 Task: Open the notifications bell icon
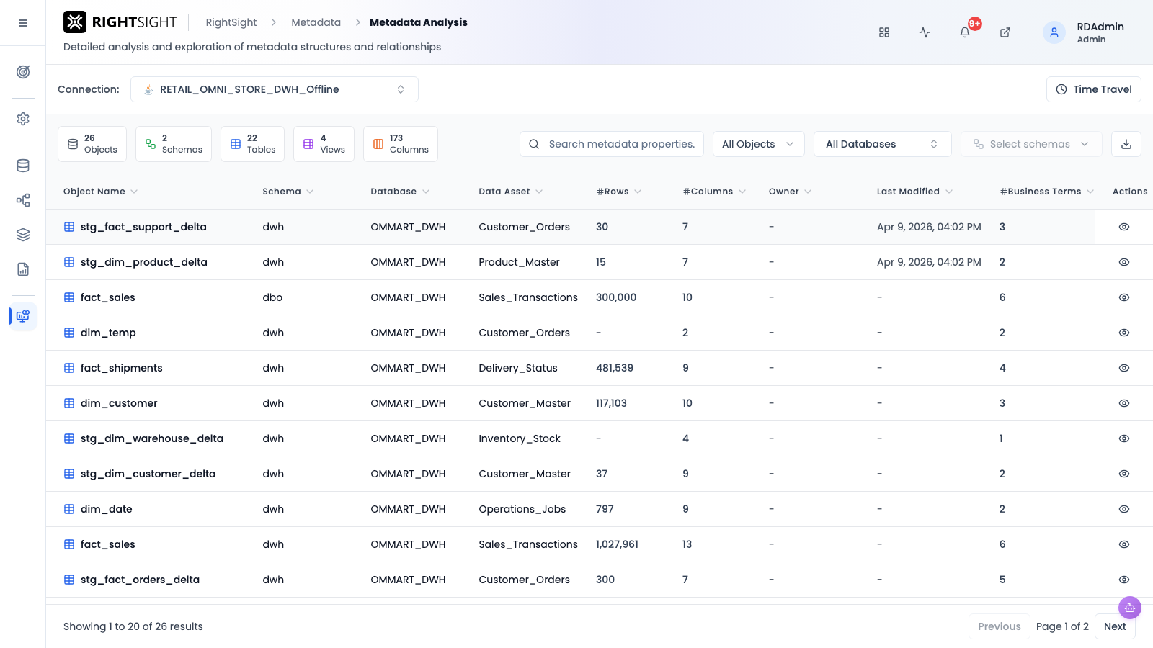965,32
